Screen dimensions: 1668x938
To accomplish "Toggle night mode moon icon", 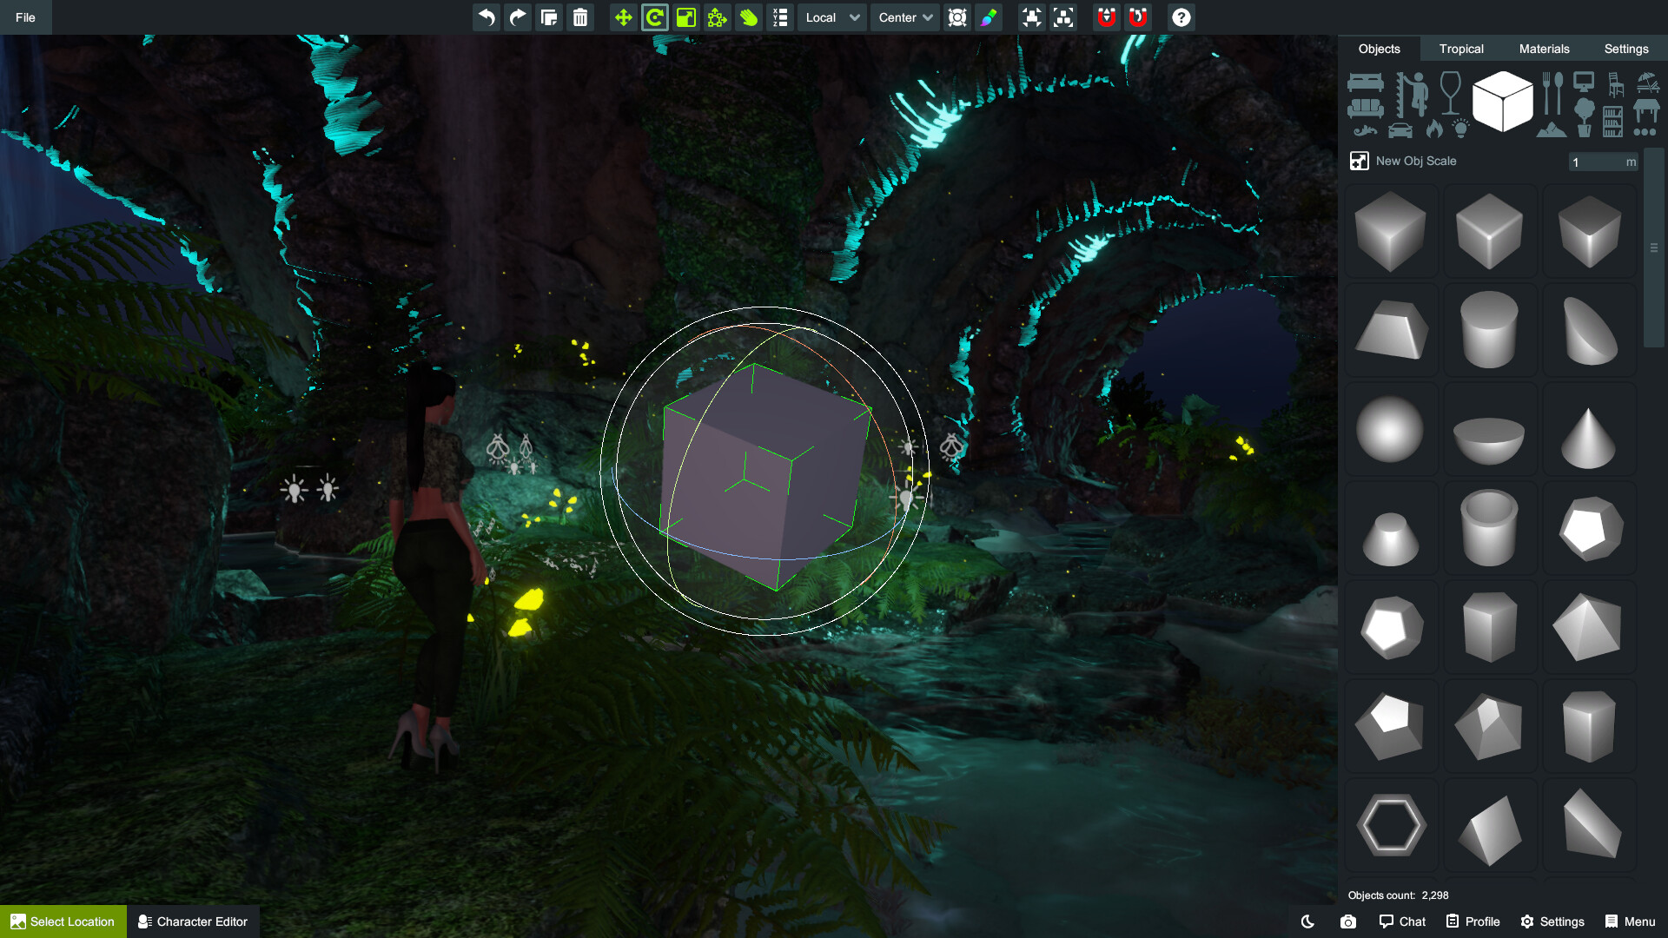I will (x=1307, y=921).
